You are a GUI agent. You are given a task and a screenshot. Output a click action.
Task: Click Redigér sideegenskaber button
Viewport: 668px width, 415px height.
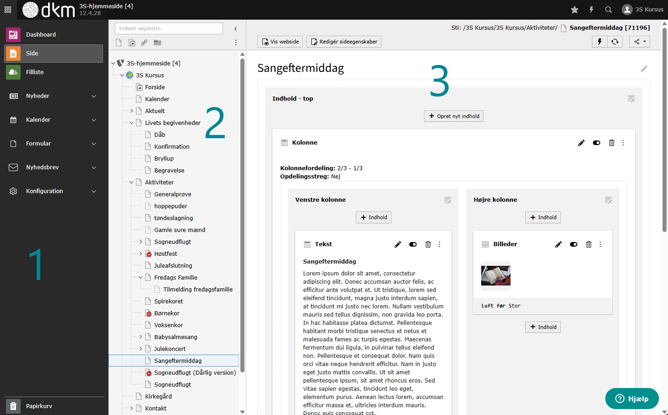(344, 42)
